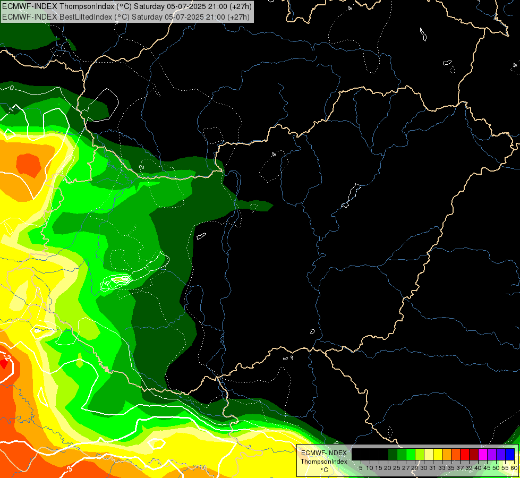This screenshot has height=478, width=520.
Task: Click "ECMWF-INDEX" text inside the legend box
Action: click(x=324, y=453)
